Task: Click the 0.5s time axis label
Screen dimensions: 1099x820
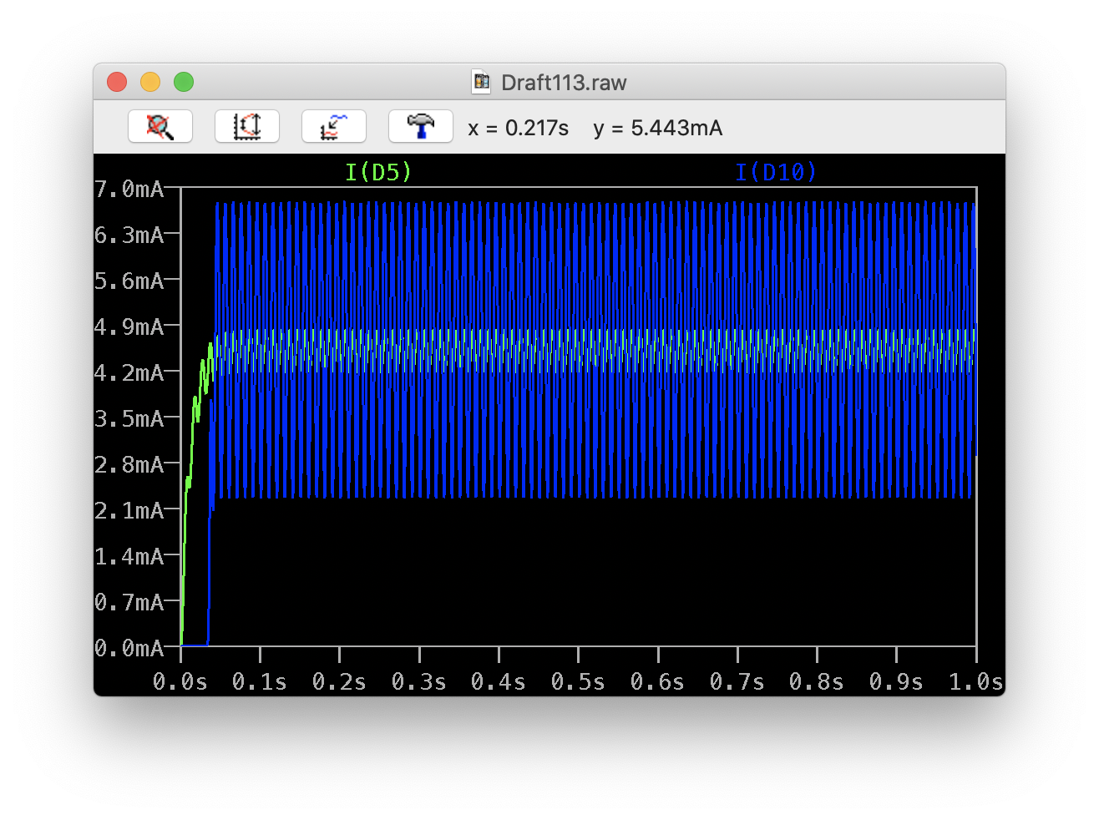Action: pos(578,682)
